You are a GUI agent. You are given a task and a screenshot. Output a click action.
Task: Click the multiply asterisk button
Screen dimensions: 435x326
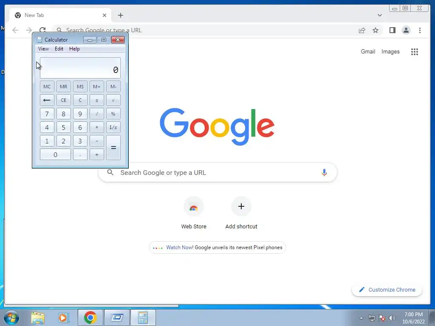(x=97, y=127)
